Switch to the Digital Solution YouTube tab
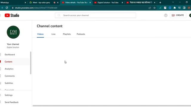The image size is (191, 107). coord(108,3)
